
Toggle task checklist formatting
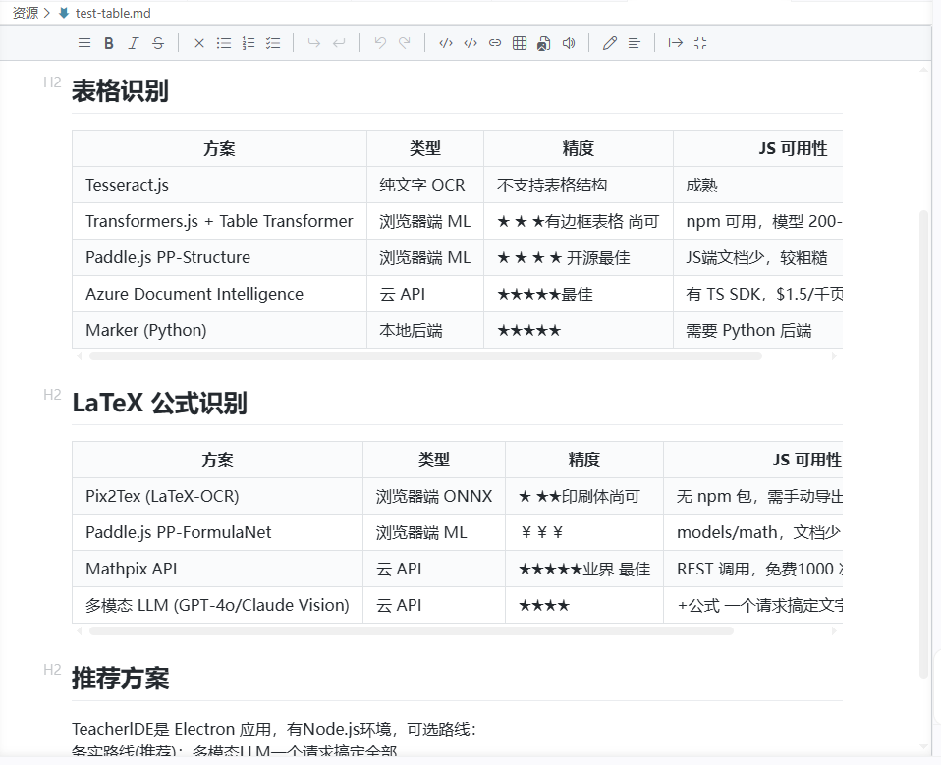(273, 43)
